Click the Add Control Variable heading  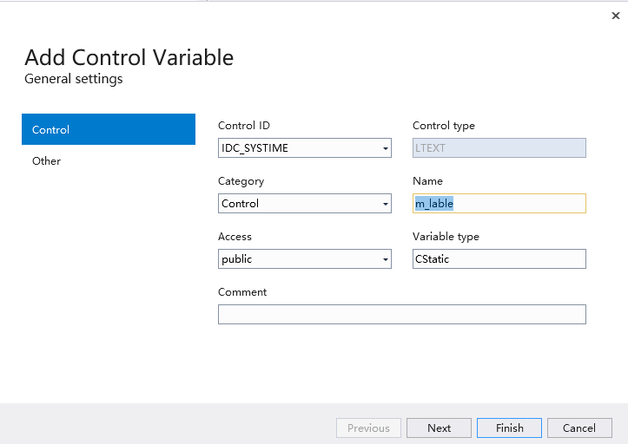(x=129, y=58)
